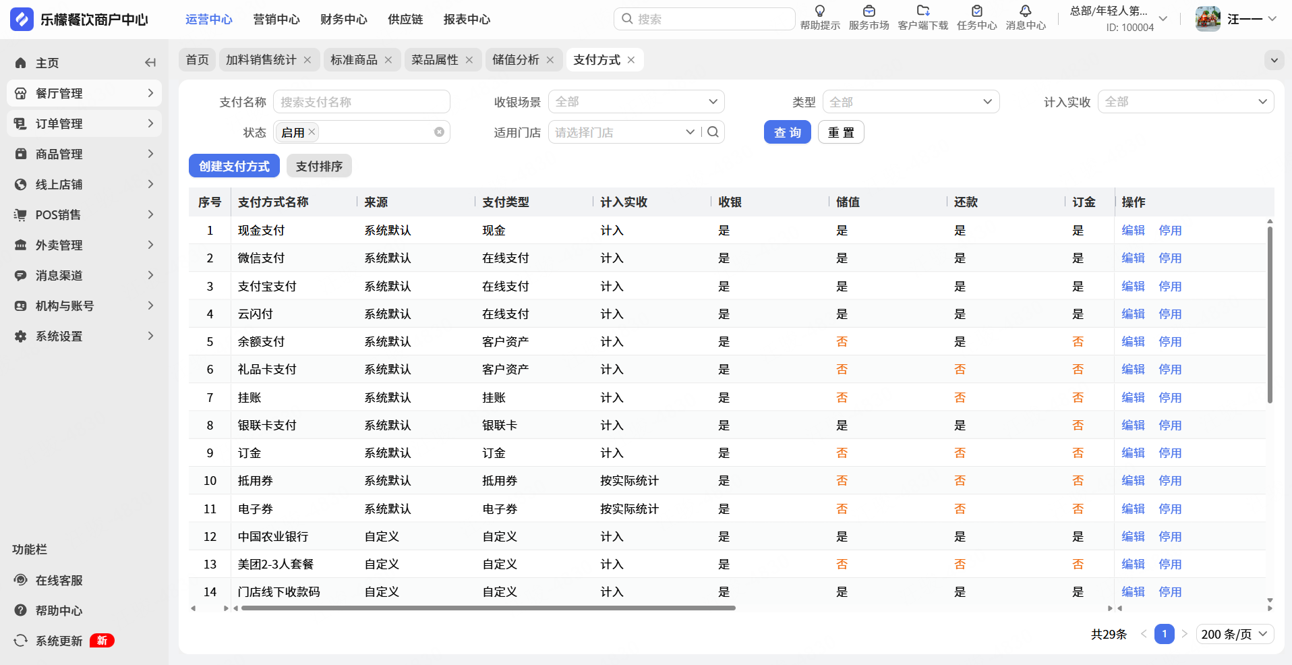1292x665 pixels.
Task: Open online customer service in sidebar
Action: (59, 580)
